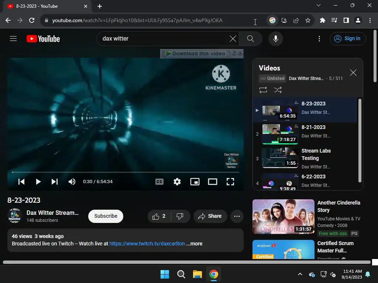The height and width of the screenshot is (283, 378).
Task: Skip to the previous video
Action: coord(21,182)
